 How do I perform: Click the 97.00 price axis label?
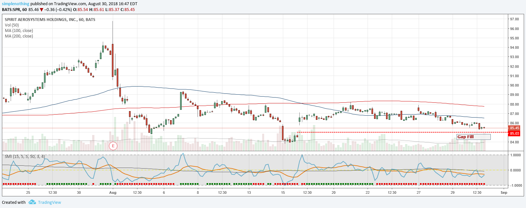pyautogui.click(x=514, y=19)
